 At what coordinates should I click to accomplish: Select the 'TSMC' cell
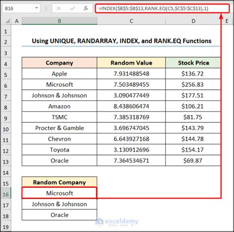(59, 117)
